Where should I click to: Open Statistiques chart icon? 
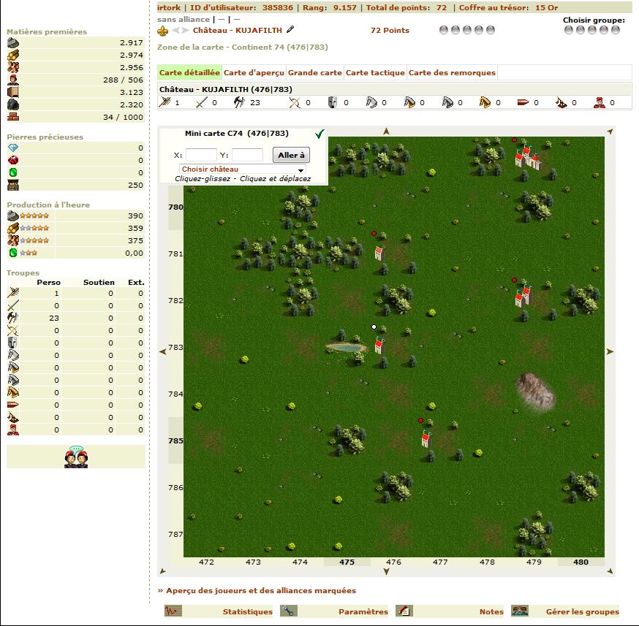pos(173,611)
